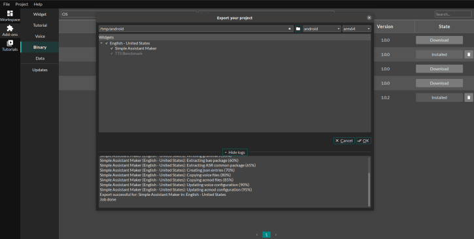
Task: Toggle Simple Assistant Maker checkbox
Action: (x=112, y=48)
